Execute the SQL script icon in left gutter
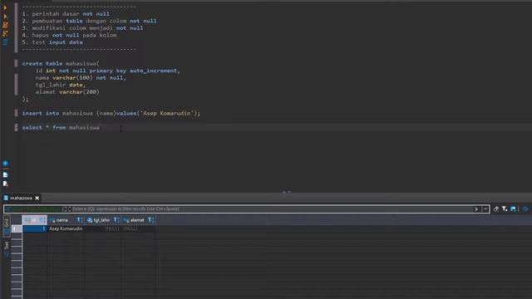532x299 pixels. [5, 25]
